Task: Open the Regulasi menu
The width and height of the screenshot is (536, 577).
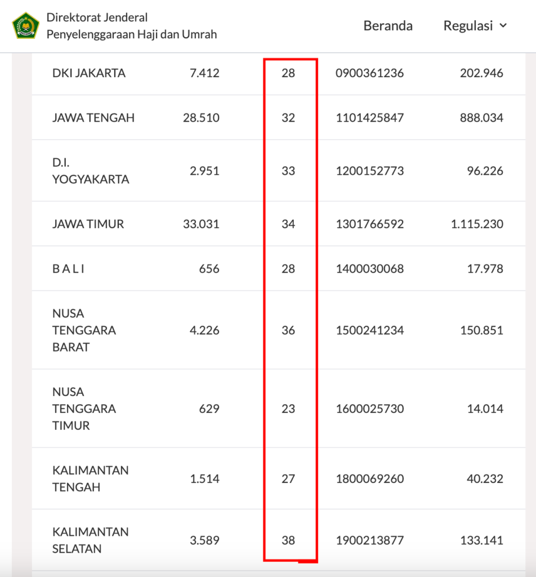Action: (x=468, y=26)
